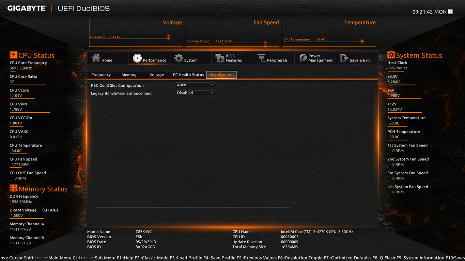Click the Host Clock value 99.79MHz

[x=398, y=68]
